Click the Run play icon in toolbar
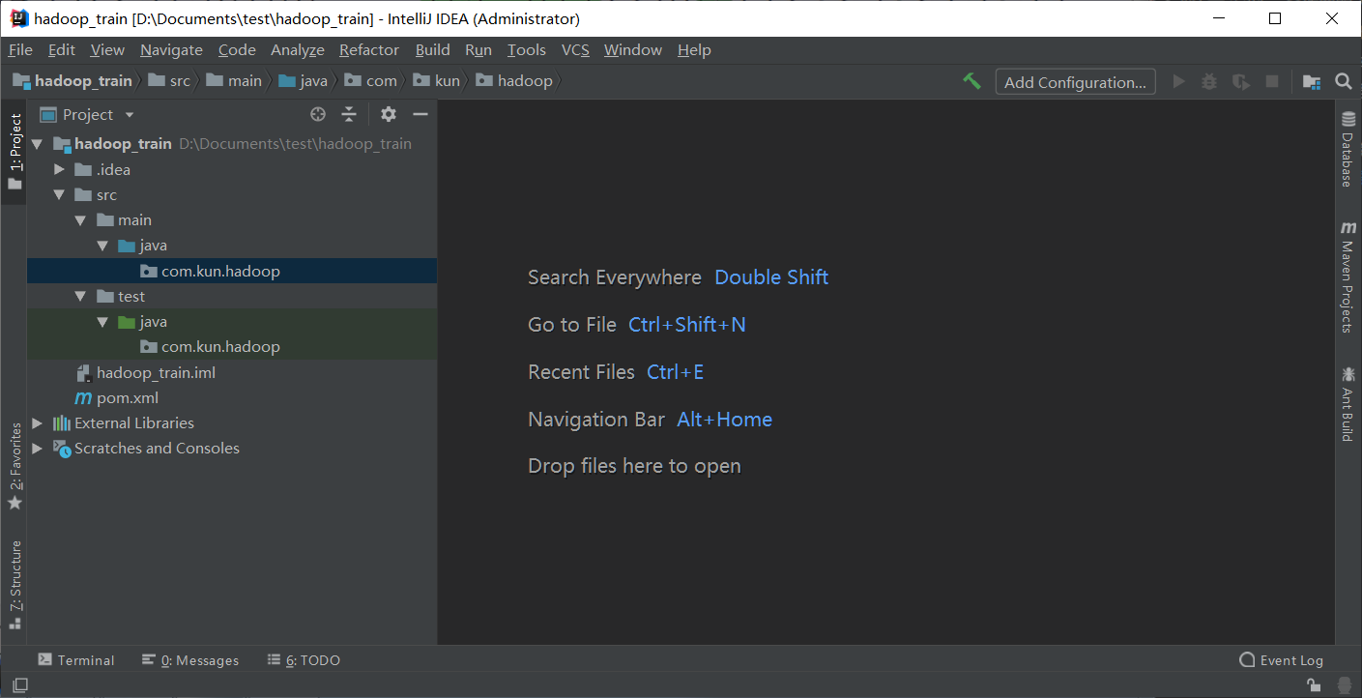Screen dimensions: 1362x698 point(1178,82)
